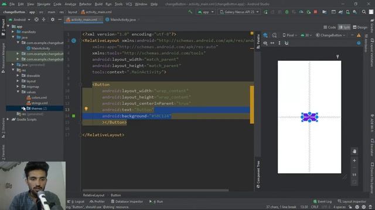
Task: Open the Profile app gauge icon
Action: pos(301,12)
